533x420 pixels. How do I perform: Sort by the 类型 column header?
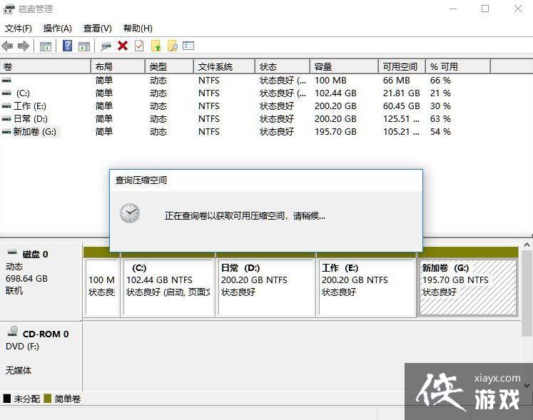tap(170, 66)
